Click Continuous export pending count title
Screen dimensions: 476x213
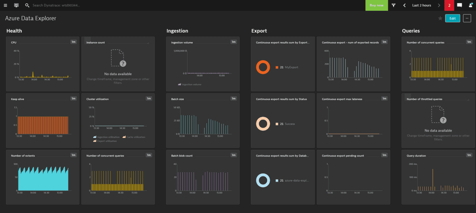pyautogui.click(x=343, y=155)
